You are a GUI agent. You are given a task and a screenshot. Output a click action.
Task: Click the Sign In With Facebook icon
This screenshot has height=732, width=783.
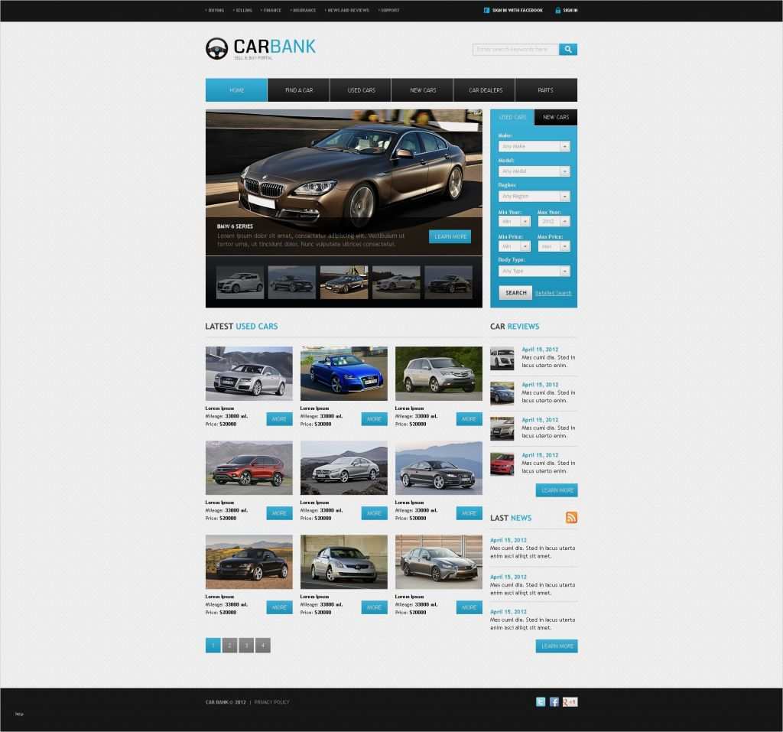point(485,10)
